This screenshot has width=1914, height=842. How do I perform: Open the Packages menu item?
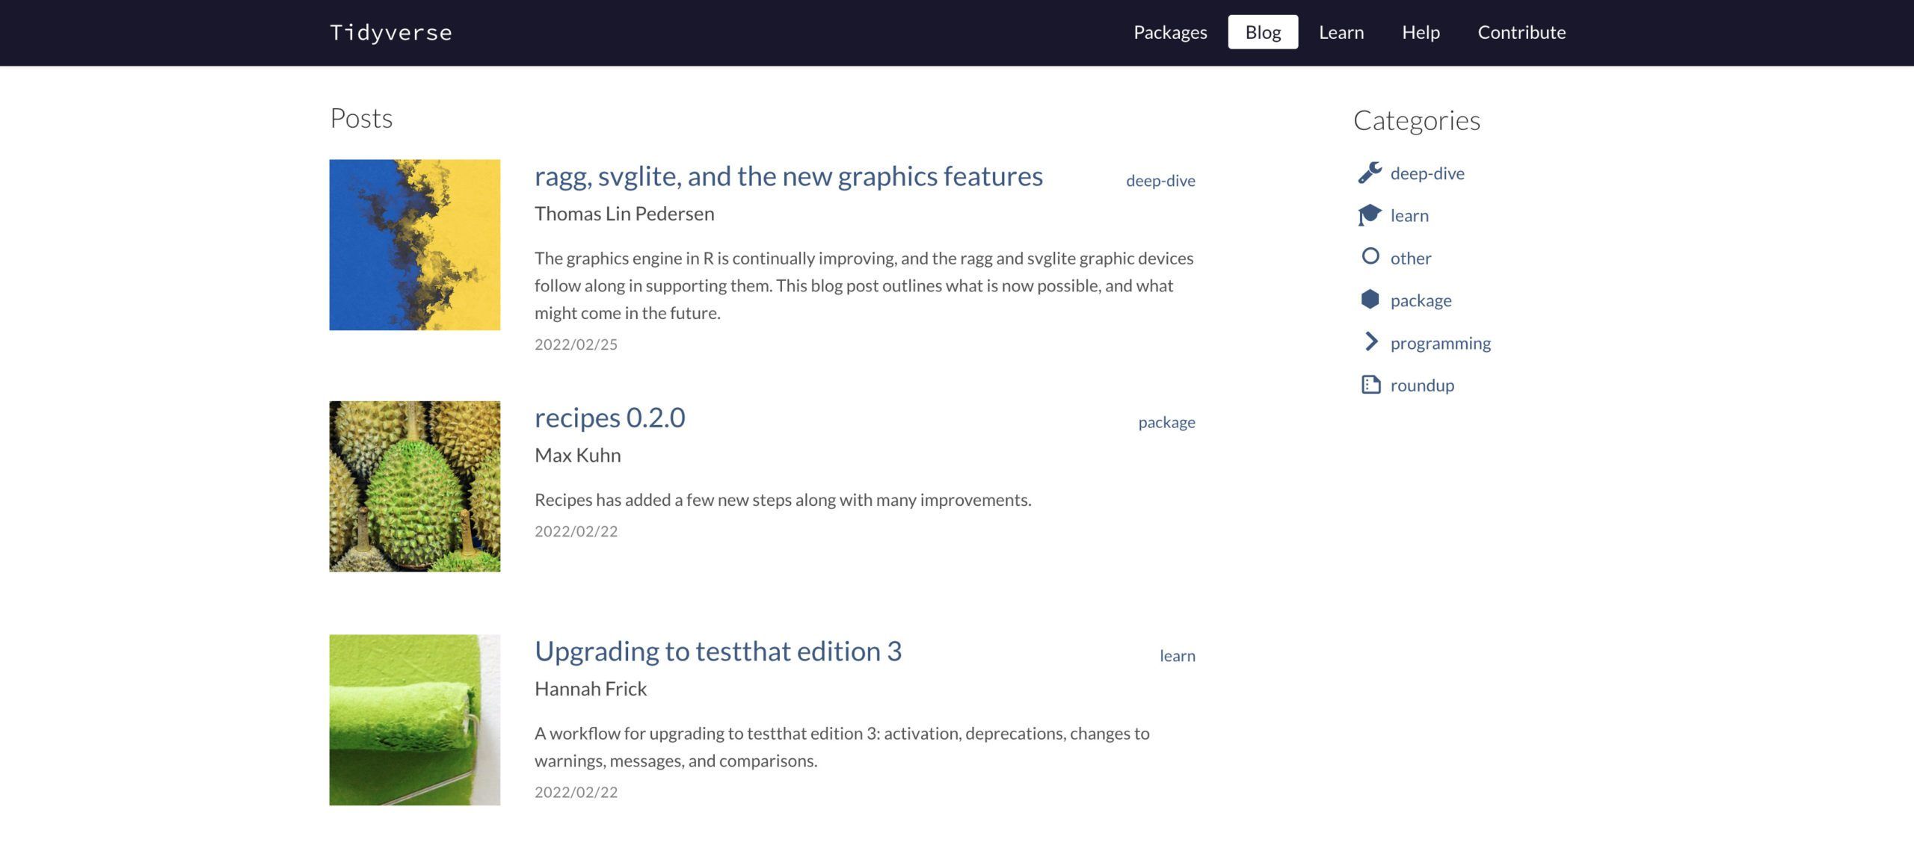click(x=1170, y=32)
